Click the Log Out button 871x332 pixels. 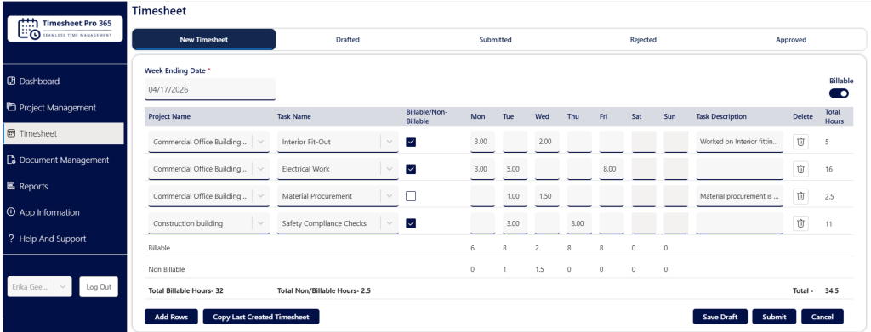tap(99, 286)
